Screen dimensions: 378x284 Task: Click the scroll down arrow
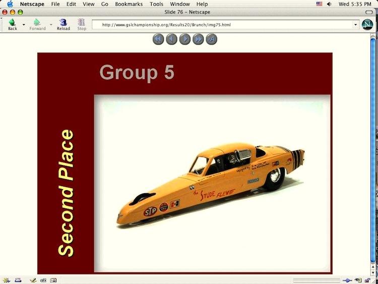click(x=373, y=273)
